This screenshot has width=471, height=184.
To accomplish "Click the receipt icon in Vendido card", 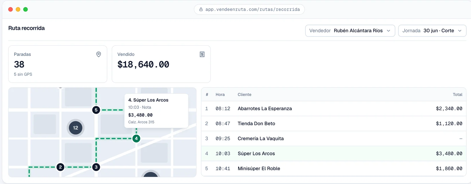I will [x=202, y=54].
